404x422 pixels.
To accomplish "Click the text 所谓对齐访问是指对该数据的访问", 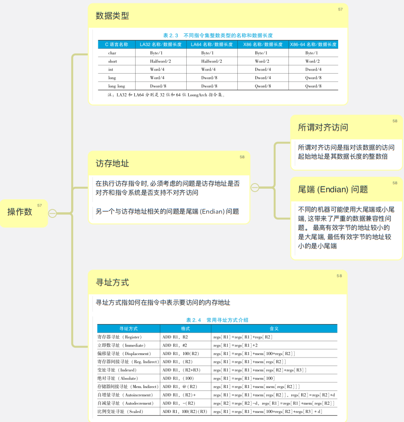I will click(x=346, y=152).
